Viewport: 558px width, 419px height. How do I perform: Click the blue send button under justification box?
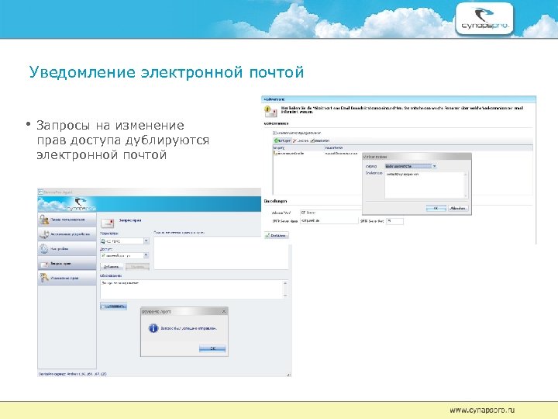tap(113, 306)
